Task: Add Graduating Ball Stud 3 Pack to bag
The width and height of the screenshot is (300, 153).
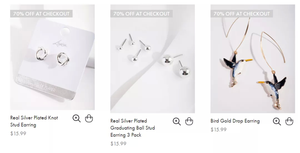Action: (189, 121)
